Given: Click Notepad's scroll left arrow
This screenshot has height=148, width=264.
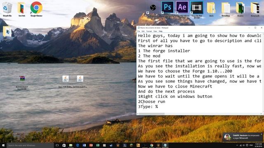Looking at the screenshot, I should coord(138,114).
